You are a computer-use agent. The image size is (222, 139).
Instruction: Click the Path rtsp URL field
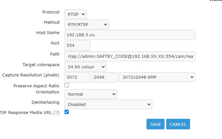pyautogui.click(x=130, y=56)
